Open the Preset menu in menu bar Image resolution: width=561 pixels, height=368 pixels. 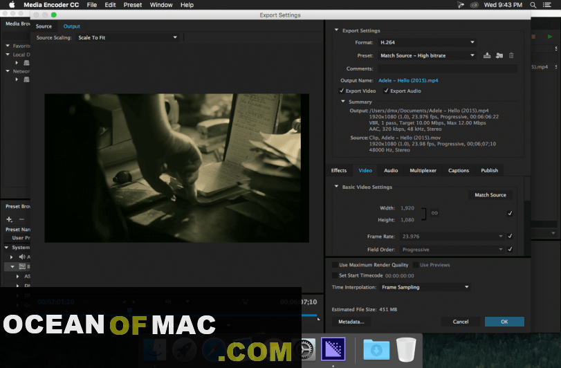pos(132,5)
